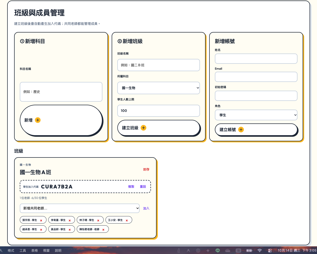Click the plus icon in 新增 subject button
Screen dimensions: 317x254
(38, 120)
